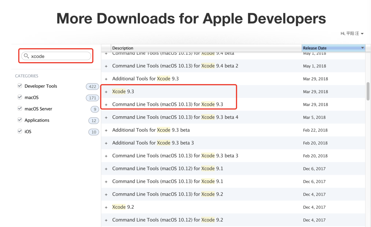This screenshot has width=371, height=227.
Task: Click the Description column header
Action: (x=206, y=48)
